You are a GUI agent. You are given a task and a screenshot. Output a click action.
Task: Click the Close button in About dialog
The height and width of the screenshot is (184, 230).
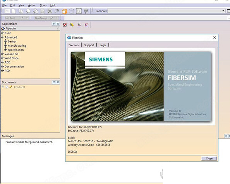click(x=209, y=159)
